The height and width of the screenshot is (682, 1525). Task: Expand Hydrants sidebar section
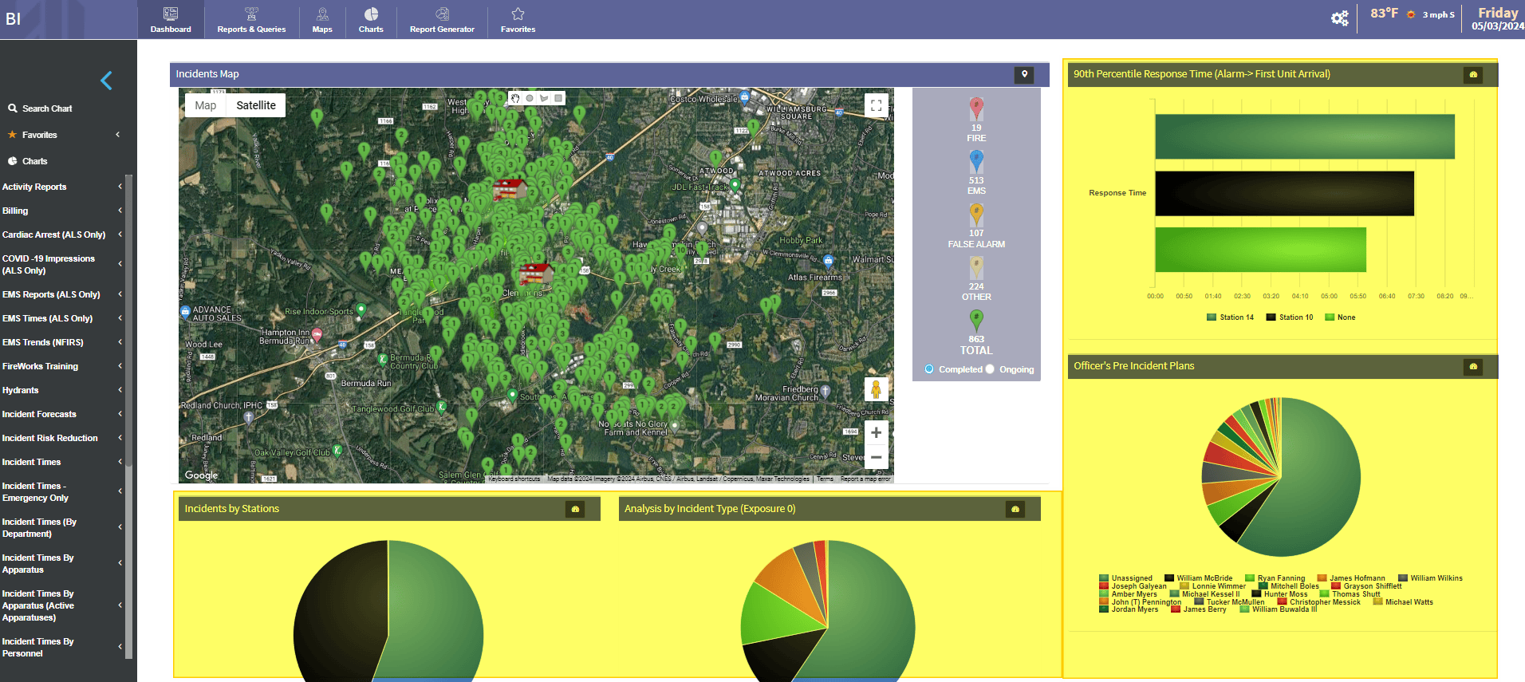[62, 390]
